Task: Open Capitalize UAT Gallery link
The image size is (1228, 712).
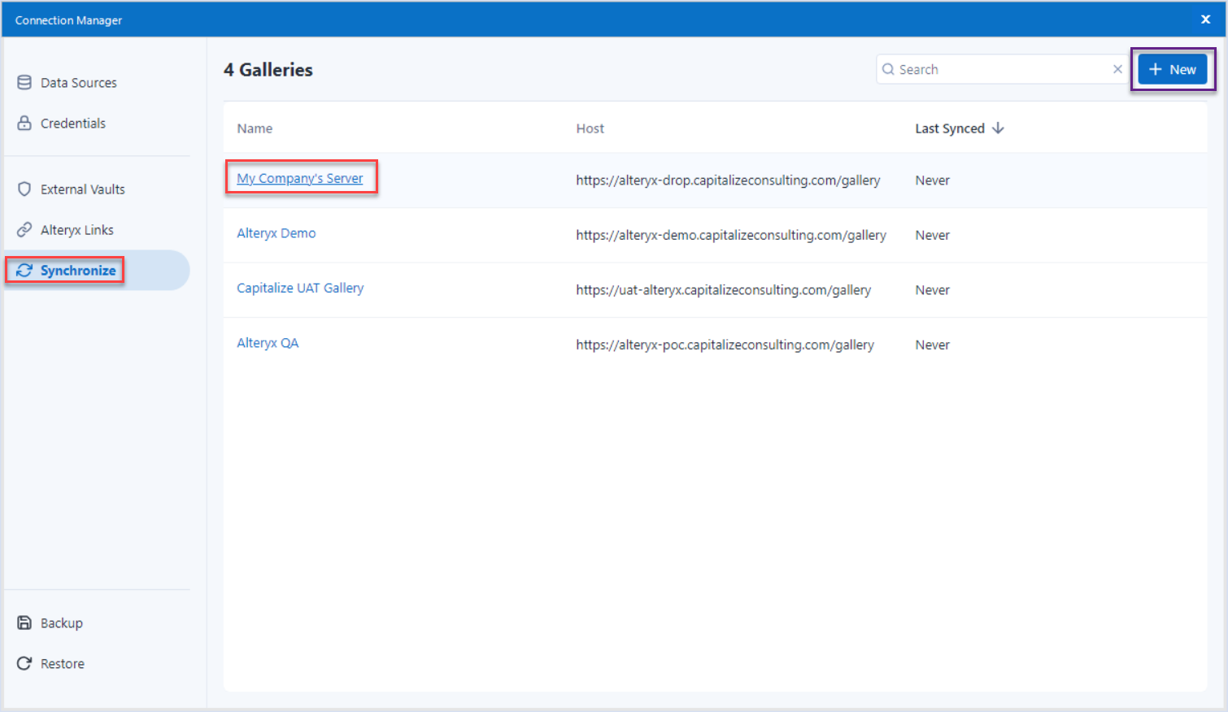Action: pos(300,288)
